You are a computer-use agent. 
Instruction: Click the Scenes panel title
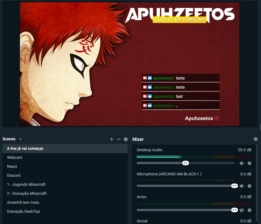point(9,139)
